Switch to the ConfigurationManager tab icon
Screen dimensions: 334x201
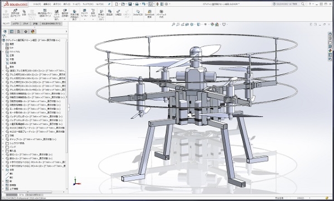(19, 32)
